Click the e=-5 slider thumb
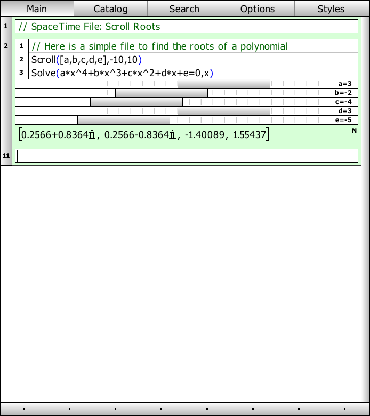This screenshot has height=416, width=370. 123,120
